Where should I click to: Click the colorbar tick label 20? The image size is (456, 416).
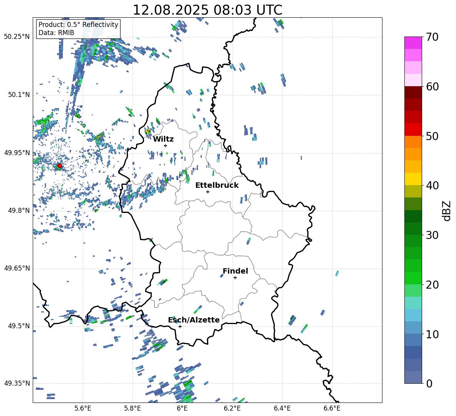[433, 284]
